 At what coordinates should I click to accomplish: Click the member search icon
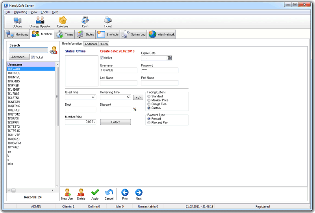tap(54, 50)
